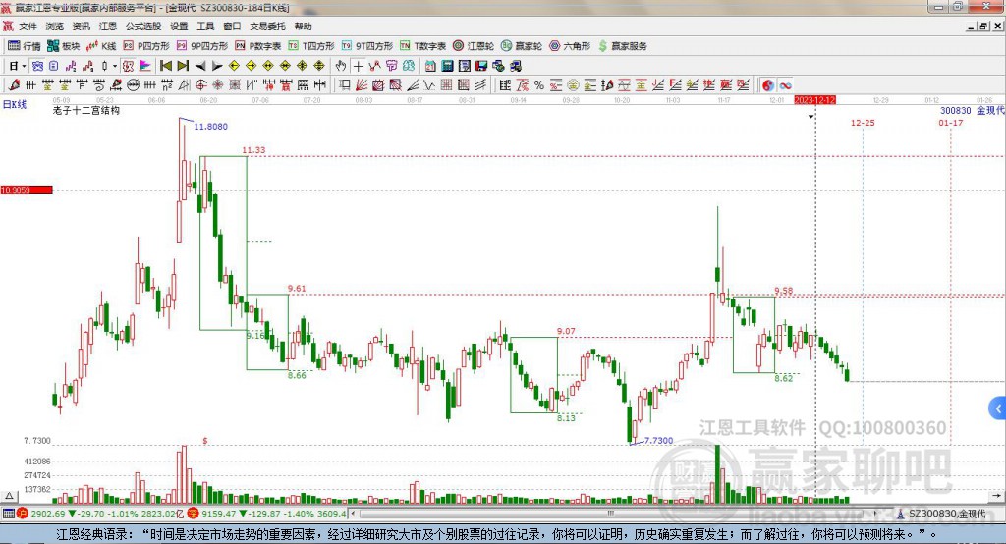This screenshot has width=1006, height=544.
Task: Open the small dropdown arrow above chart
Action: 810,117
